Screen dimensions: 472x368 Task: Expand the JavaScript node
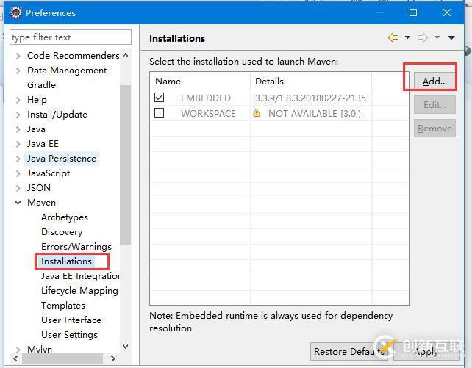[18, 173]
